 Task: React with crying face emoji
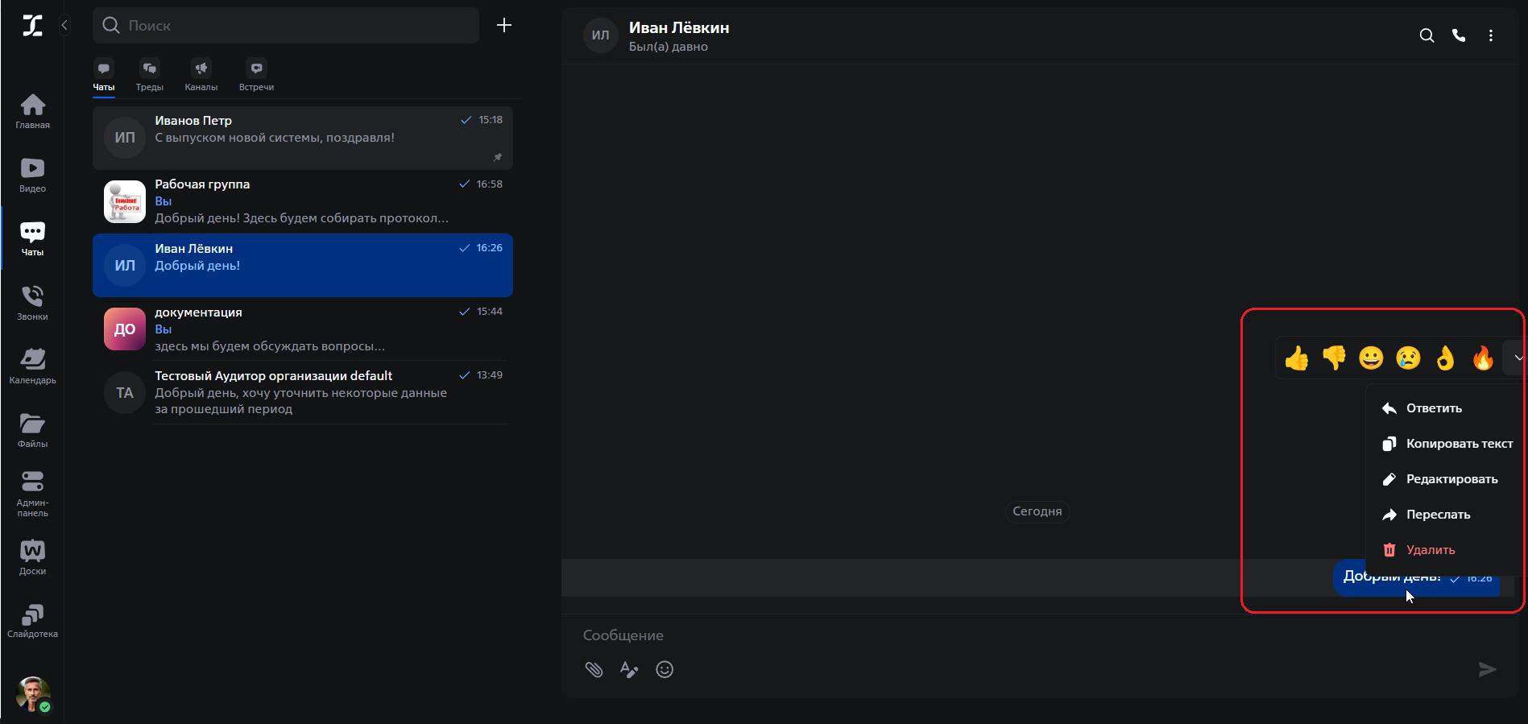(x=1408, y=358)
